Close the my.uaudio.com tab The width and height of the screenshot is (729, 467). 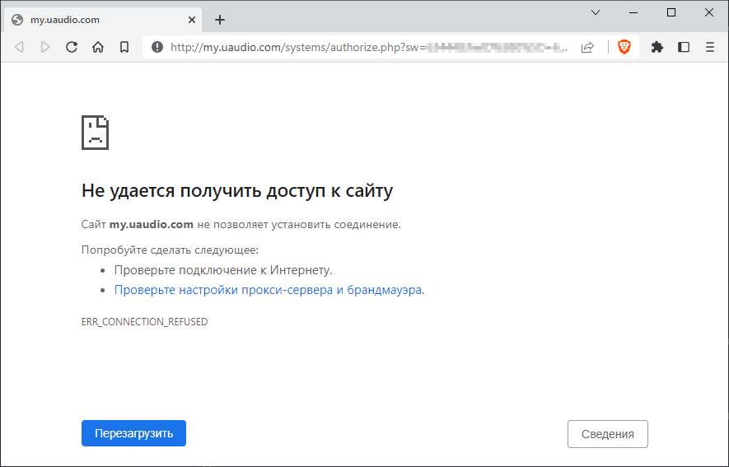pos(192,20)
